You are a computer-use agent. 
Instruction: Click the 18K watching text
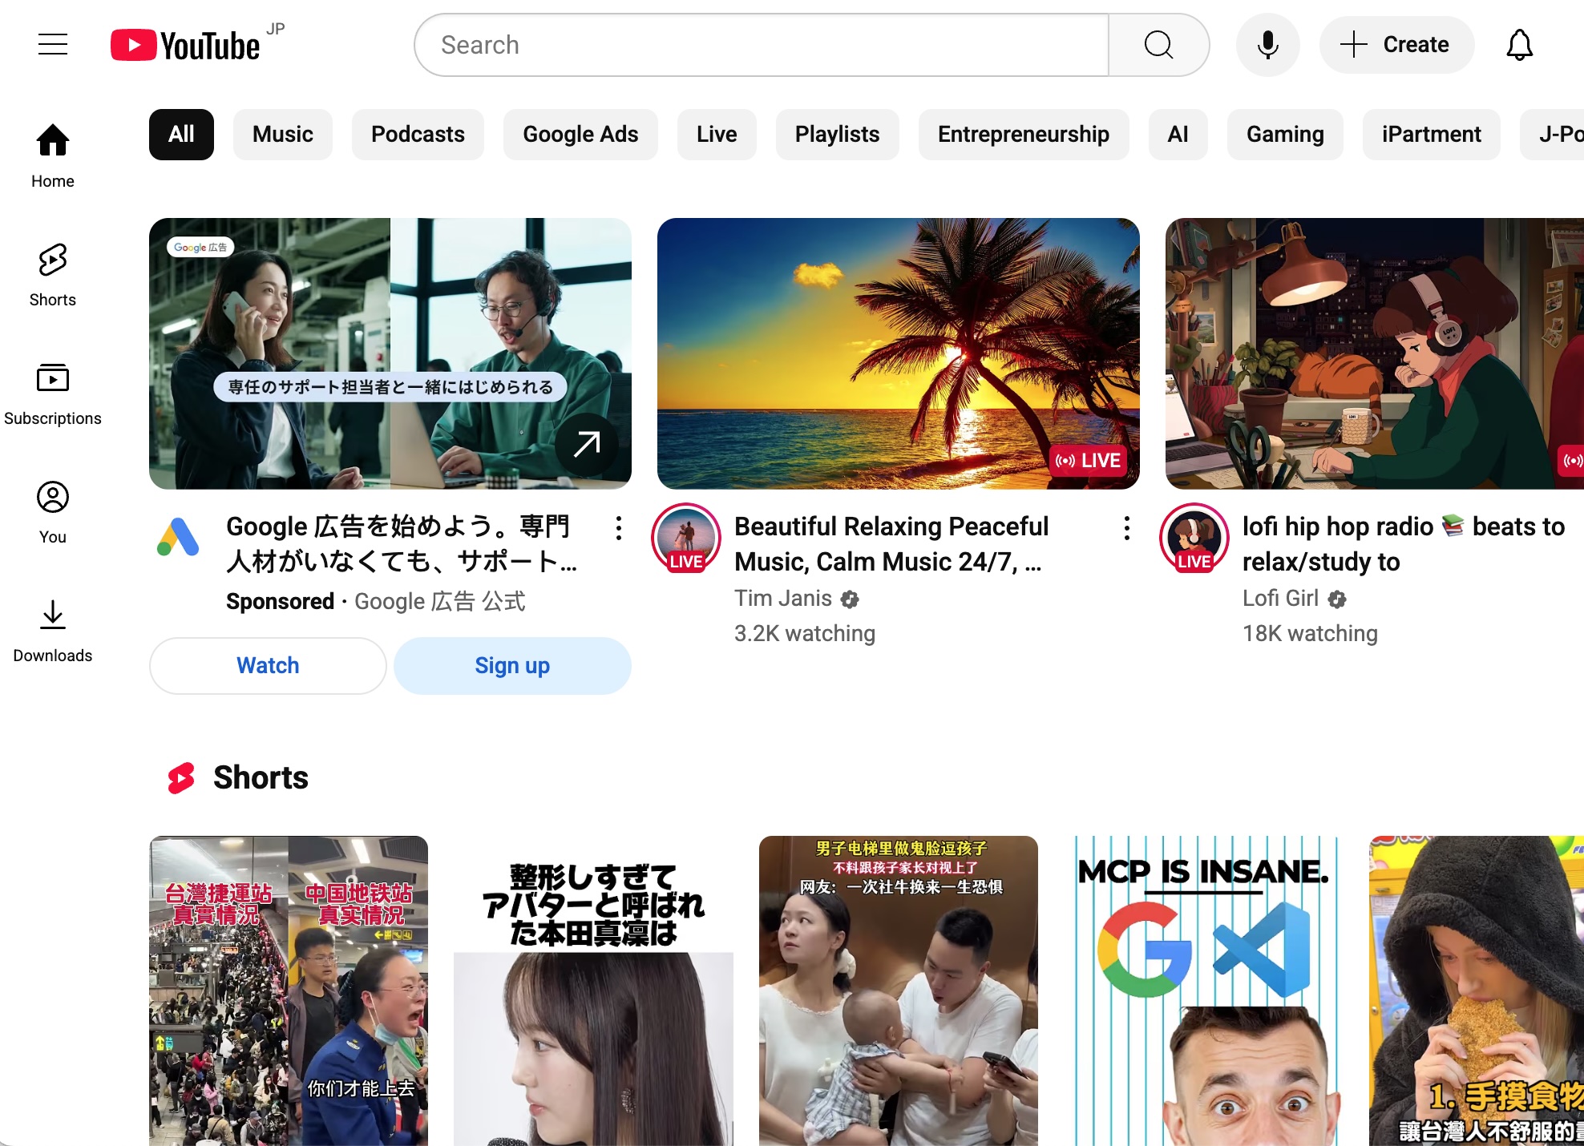click(1310, 634)
